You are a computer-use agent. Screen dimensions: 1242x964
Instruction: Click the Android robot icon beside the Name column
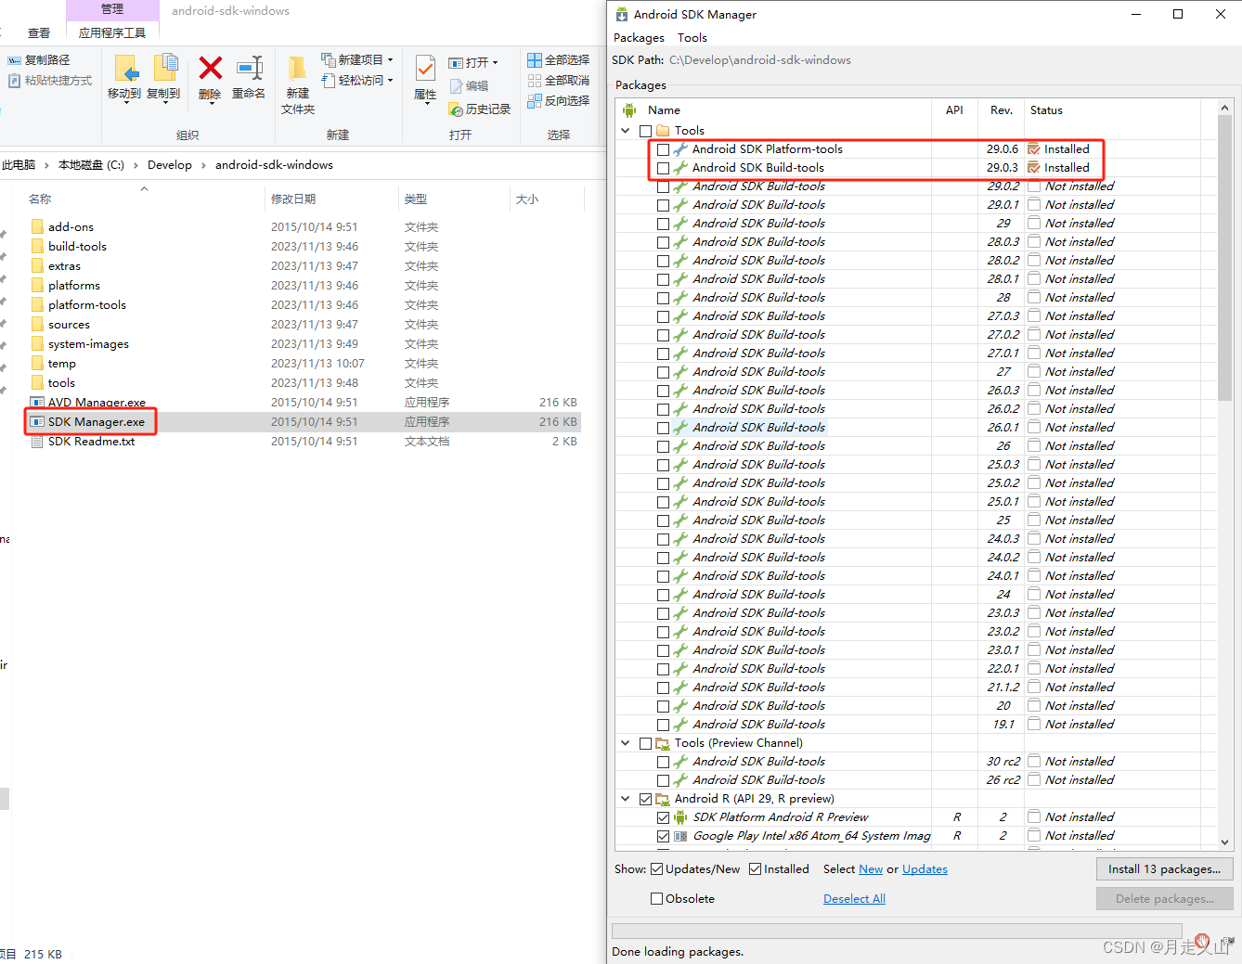click(x=629, y=110)
